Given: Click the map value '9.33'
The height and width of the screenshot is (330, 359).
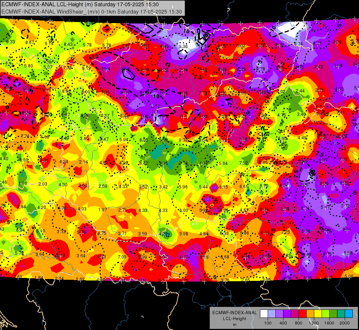Looking at the screenshot, I should (11, 42).
